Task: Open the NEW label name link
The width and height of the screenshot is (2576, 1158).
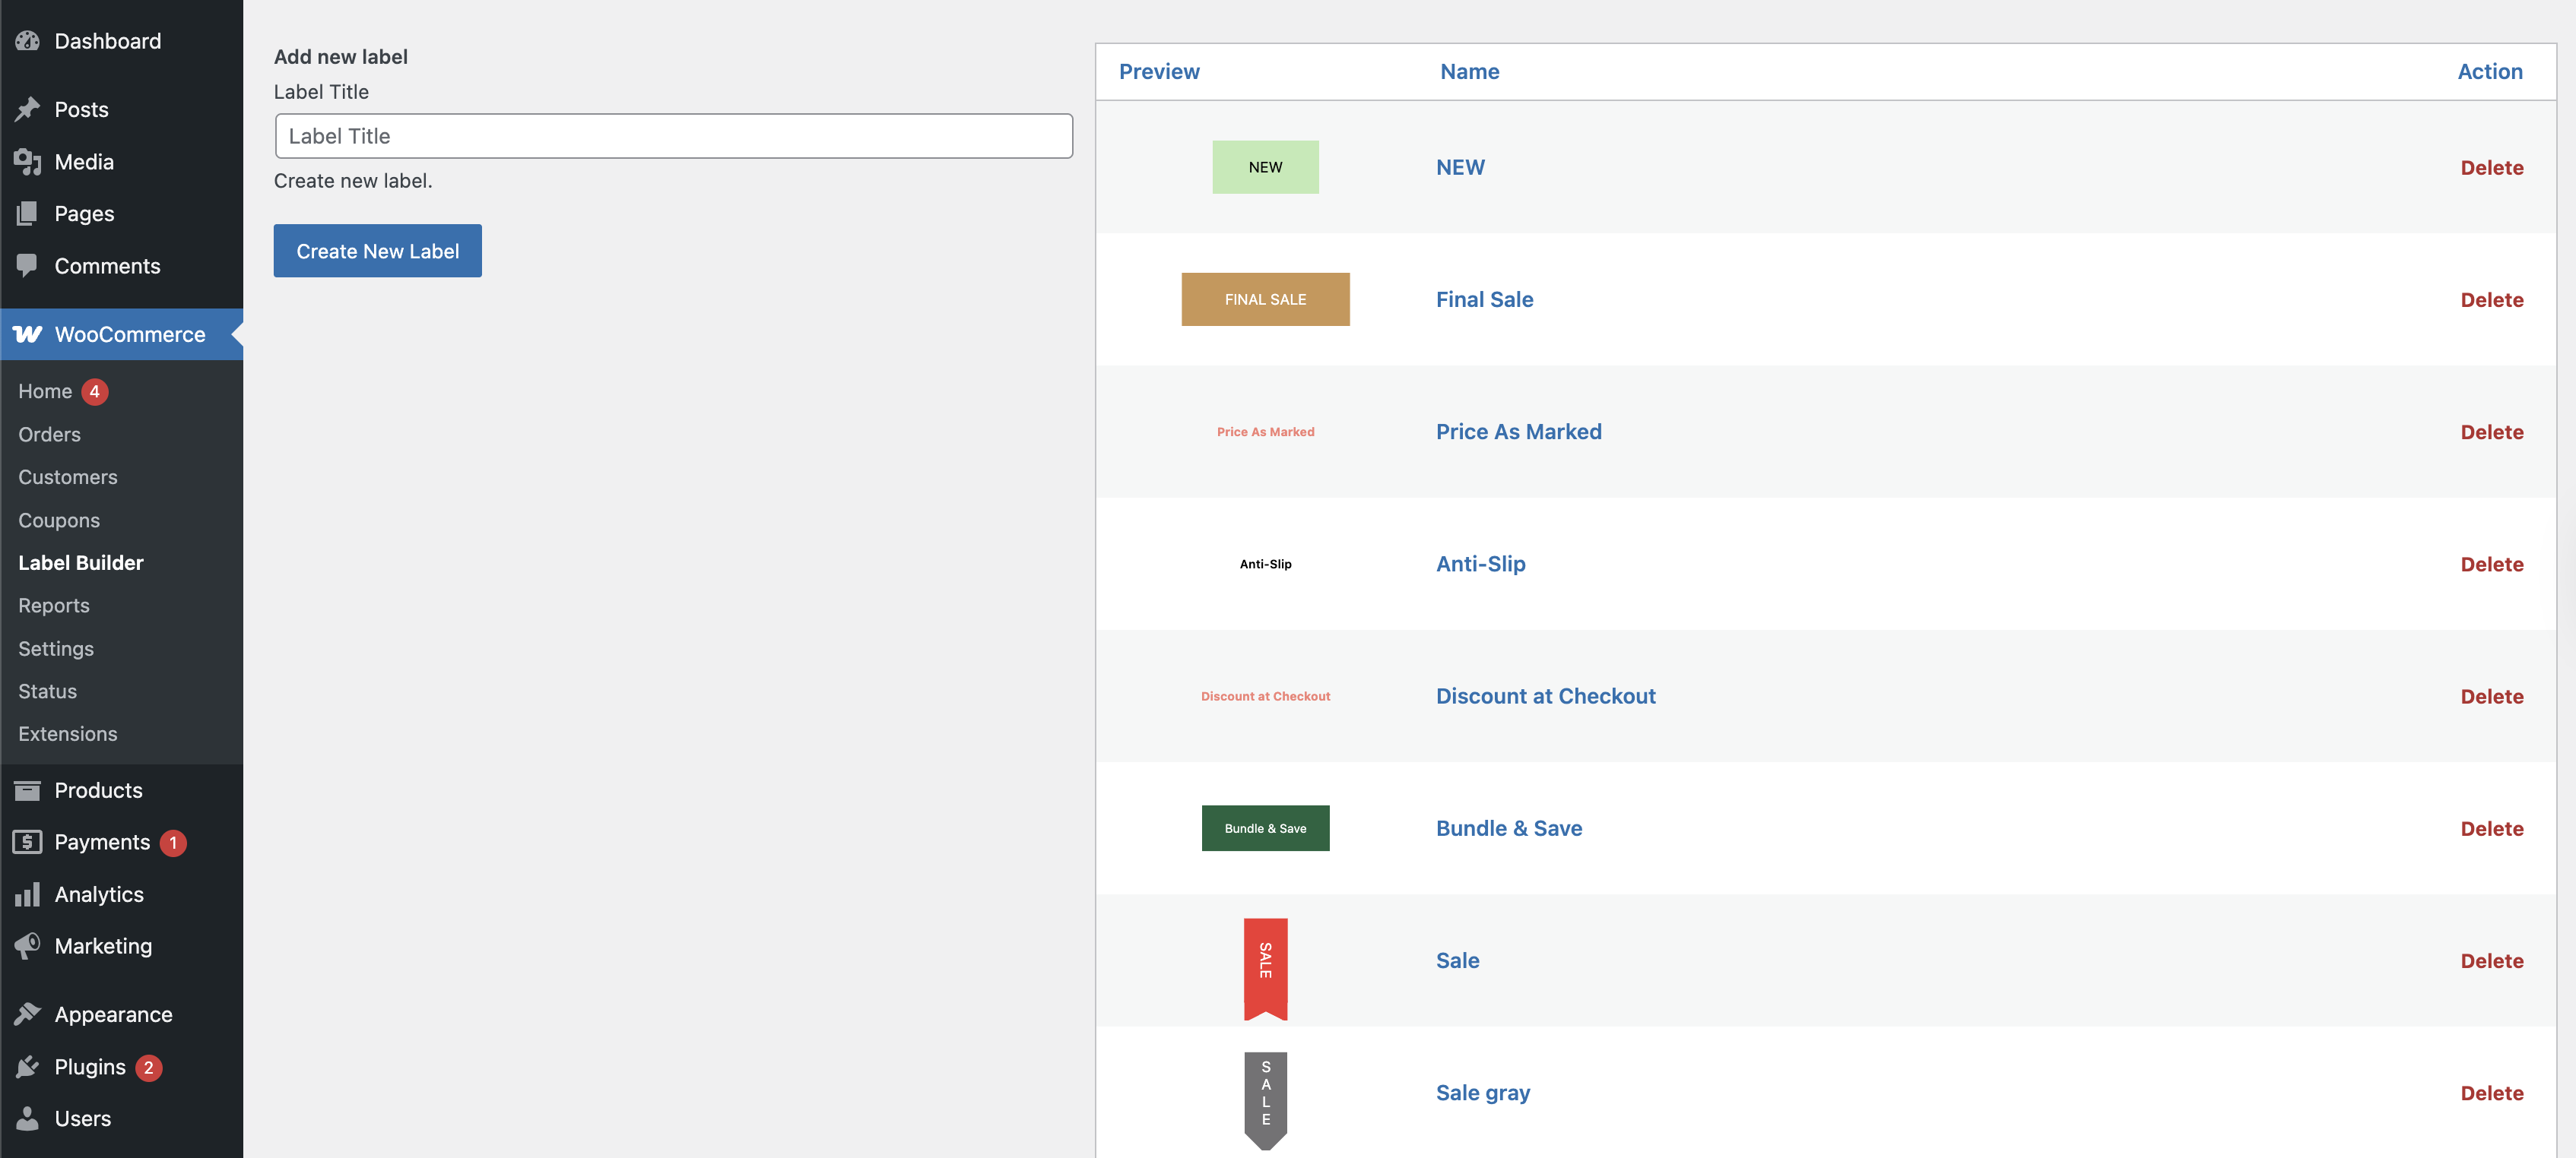Action: click(x=1460, y=167)
